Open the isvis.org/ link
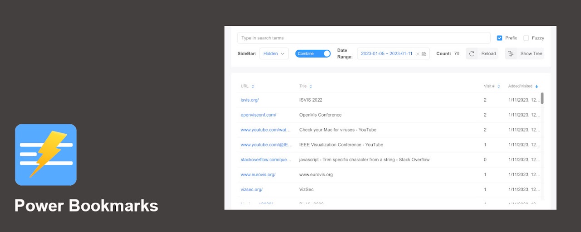 coord(250,100)
